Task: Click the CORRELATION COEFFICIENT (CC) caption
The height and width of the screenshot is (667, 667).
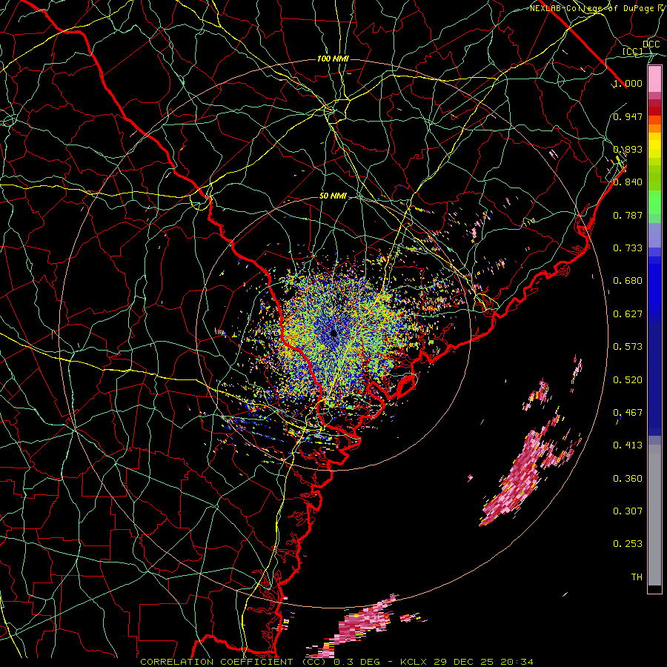Action: click(x=233, y=662)
